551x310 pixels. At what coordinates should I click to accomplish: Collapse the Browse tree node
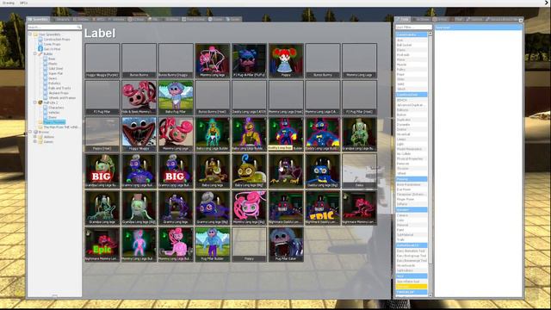point(30,132)
